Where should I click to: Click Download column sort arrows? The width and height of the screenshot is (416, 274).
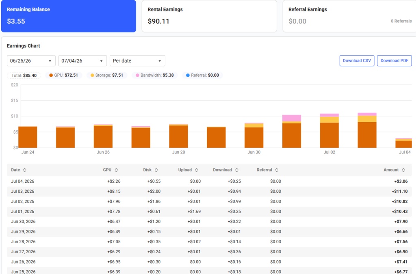237,170
